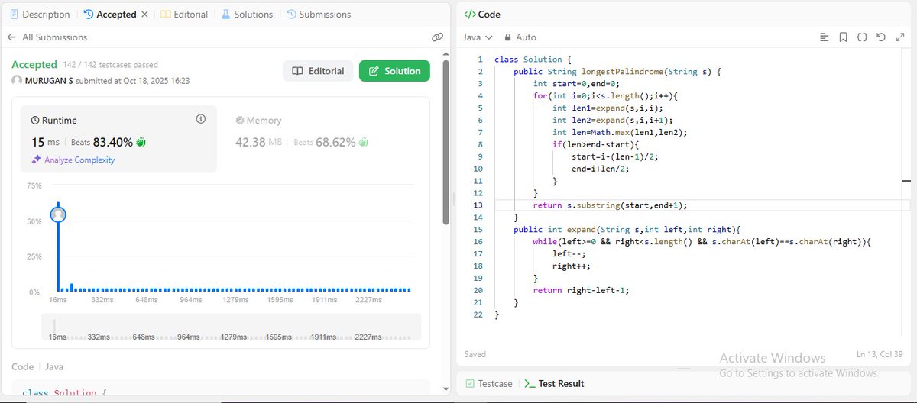
Task: Show runtime info tooltip icon
Action: [201, 119]
